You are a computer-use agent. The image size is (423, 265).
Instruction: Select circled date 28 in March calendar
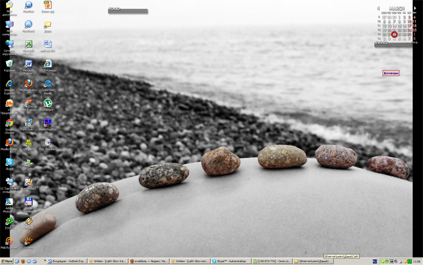(394, 34)
